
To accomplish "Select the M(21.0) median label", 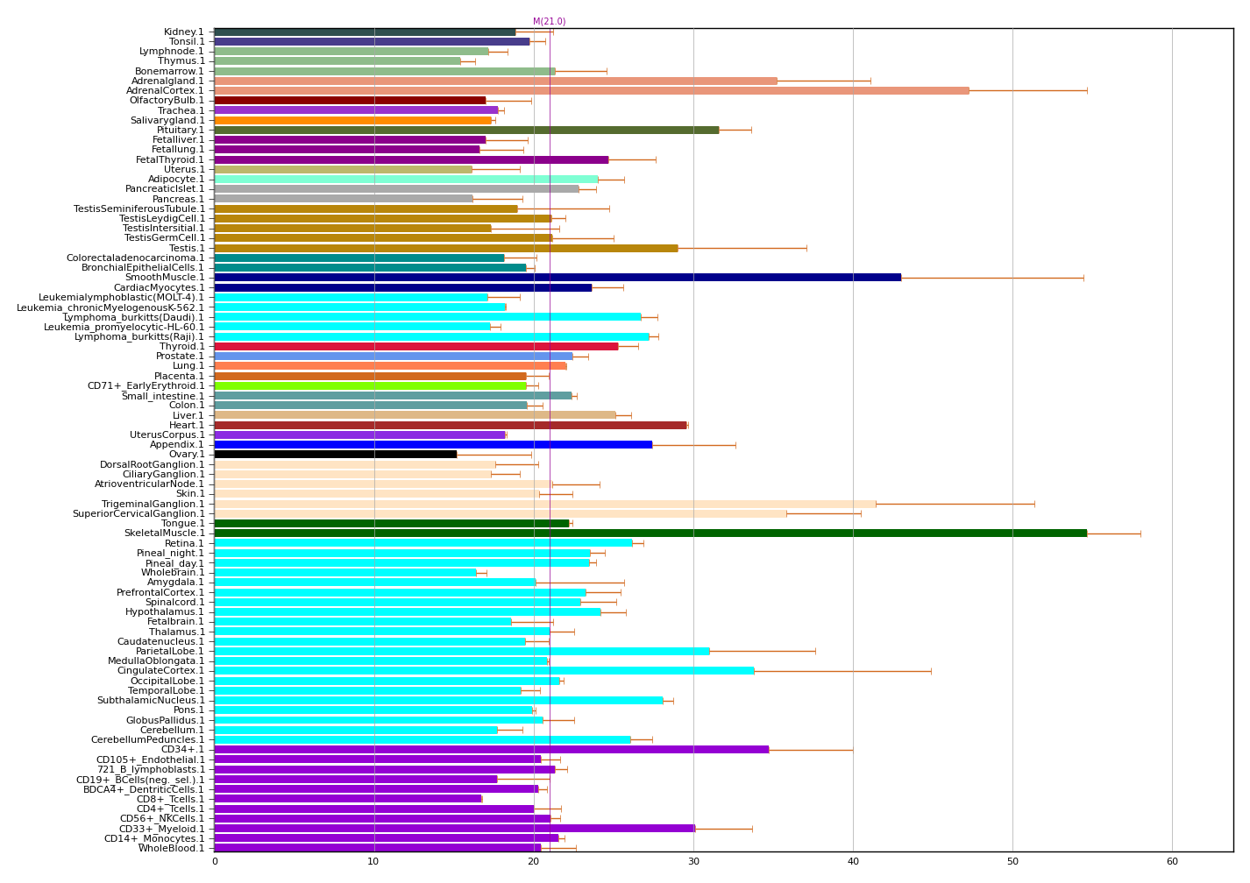I will click(x=549, y=22).
